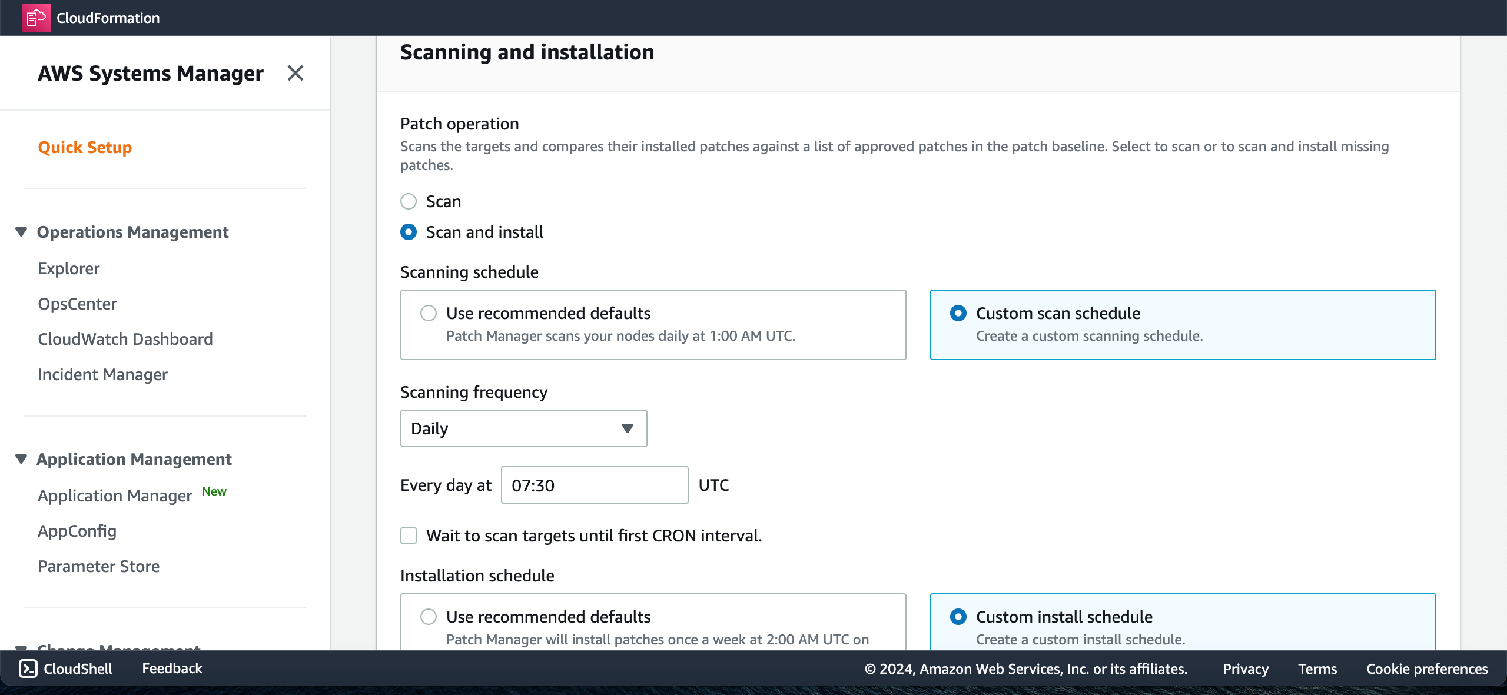Click the CloudShell footer label

pyautogui.click(x=78, y=669)
